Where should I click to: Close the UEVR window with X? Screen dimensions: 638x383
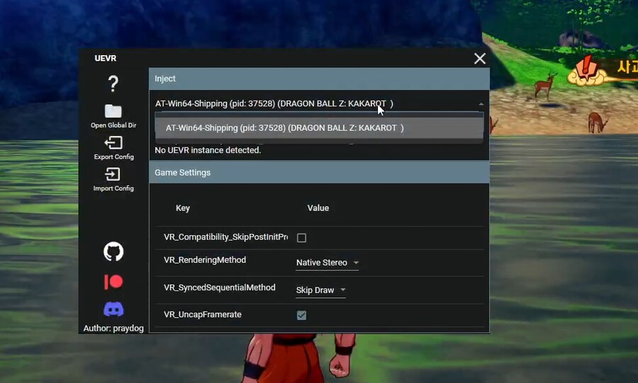(x=480, y=59)
